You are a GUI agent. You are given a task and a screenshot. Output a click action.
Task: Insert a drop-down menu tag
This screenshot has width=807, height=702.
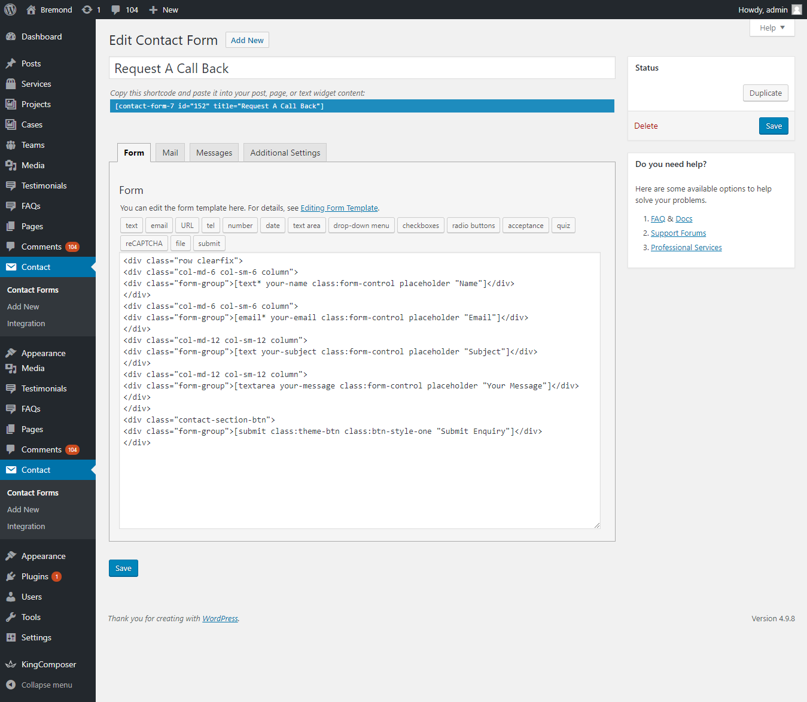tap(361, 226)
